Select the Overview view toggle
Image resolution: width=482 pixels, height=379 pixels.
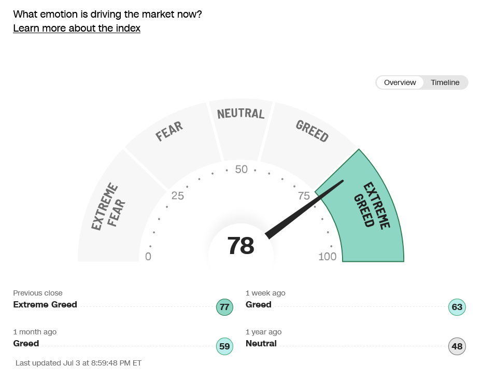(x=400, y=82)
